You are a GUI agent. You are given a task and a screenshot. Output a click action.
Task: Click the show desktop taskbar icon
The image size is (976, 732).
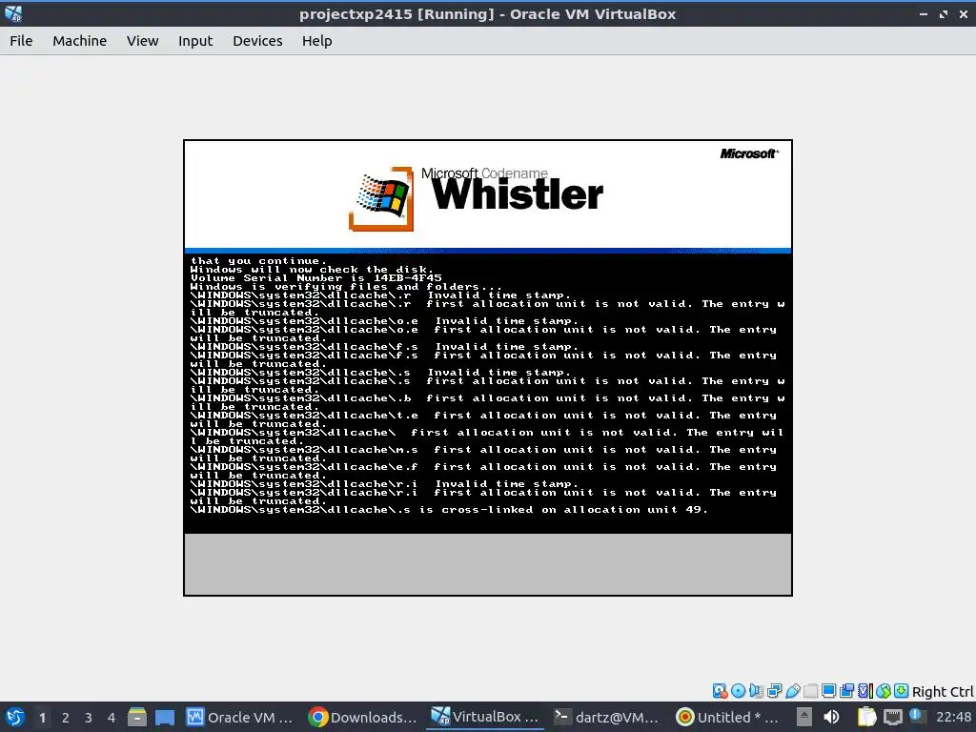pyautogui.click(x=164, y=717)
